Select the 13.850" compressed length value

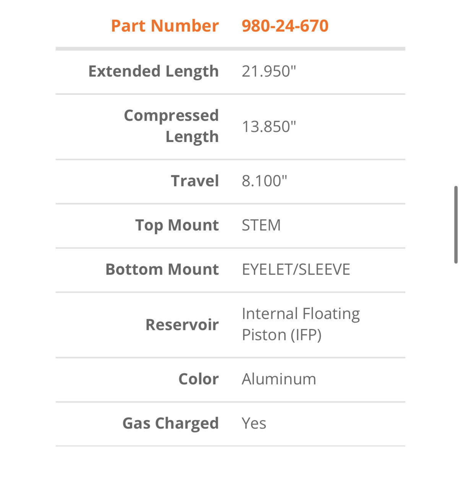(x=269, y=126)
